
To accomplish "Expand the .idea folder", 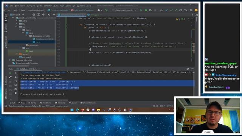I will click(16, 21).
